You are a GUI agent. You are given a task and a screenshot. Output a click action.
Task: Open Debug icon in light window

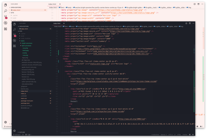[x=5, y=23]
